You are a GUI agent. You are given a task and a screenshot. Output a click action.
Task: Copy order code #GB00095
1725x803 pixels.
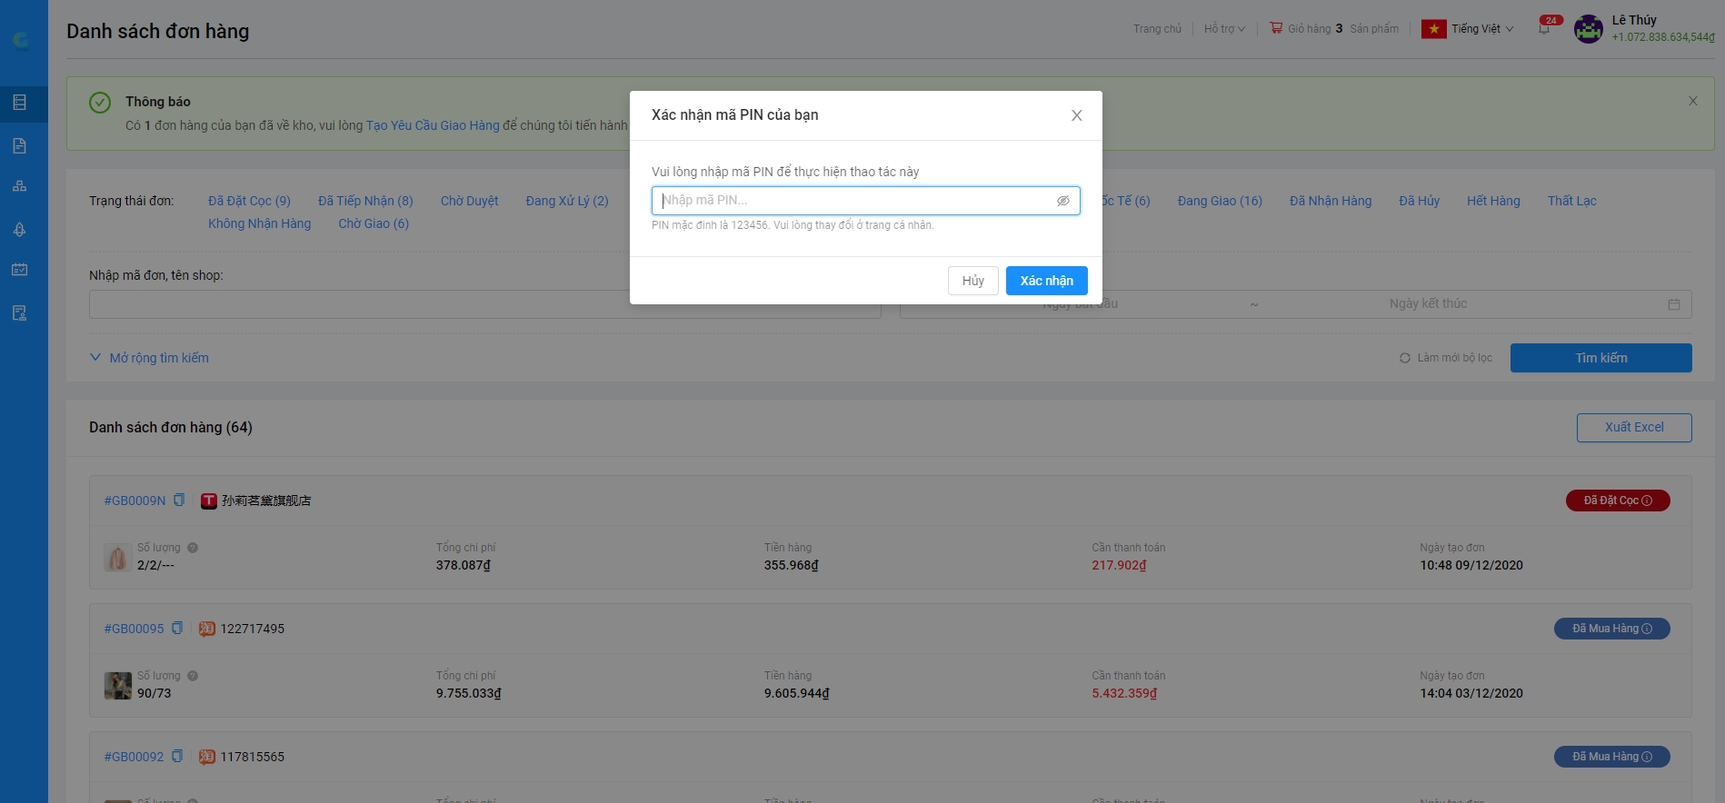click(x=177, y=629)
